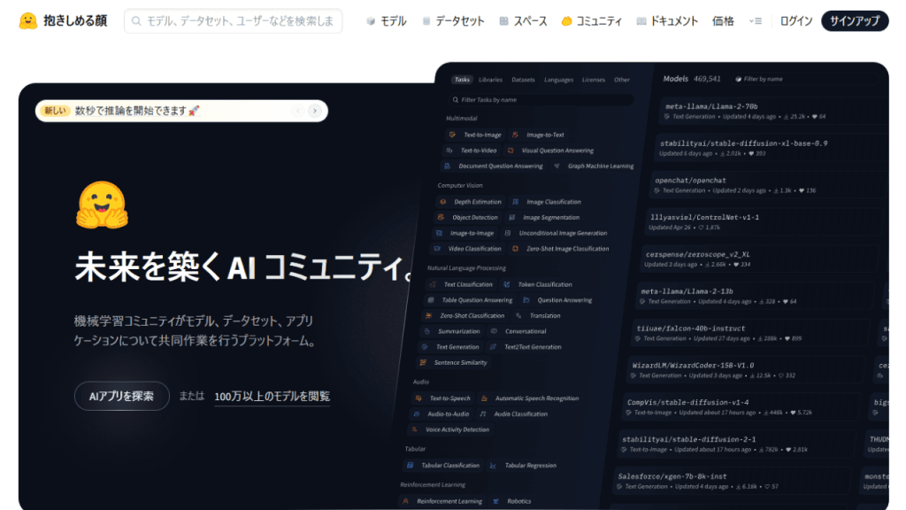906x510 pixels.
Task: Open the more-options menu in the navbar
Action: [756, 21]
